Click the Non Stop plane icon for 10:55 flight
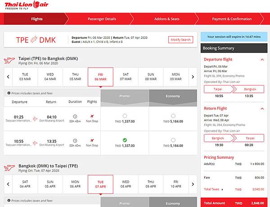The height and width of the screenshot is (207, 270). [92, 140]
